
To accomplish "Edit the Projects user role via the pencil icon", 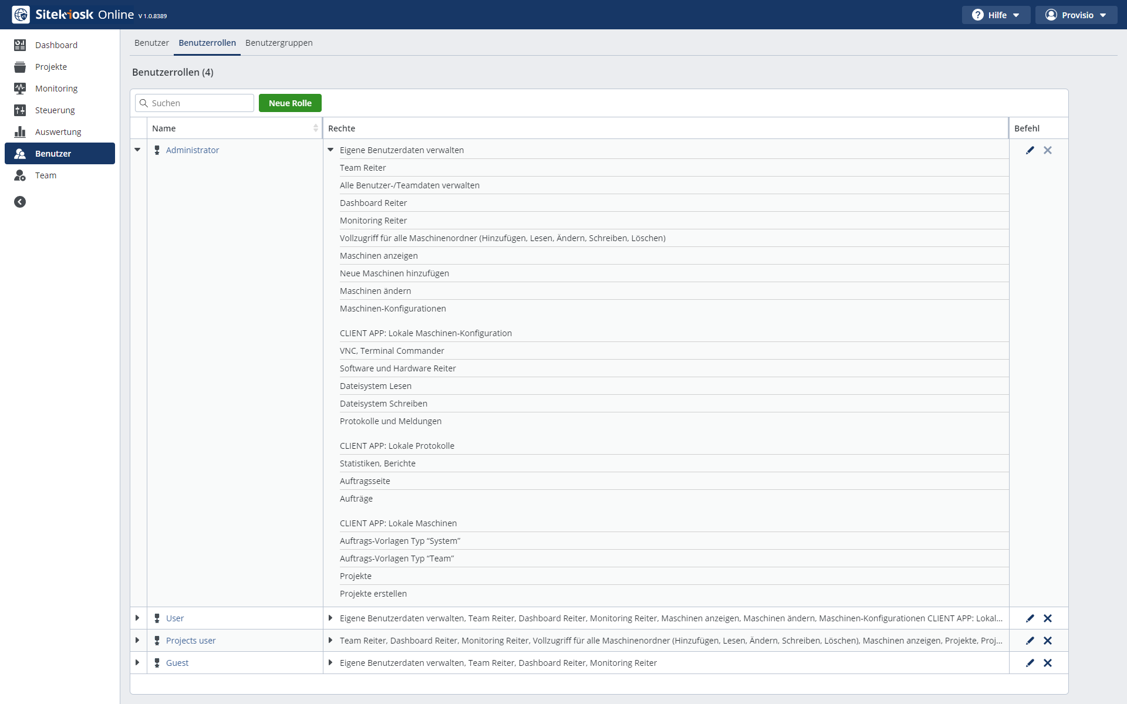I will (1030, 641).
